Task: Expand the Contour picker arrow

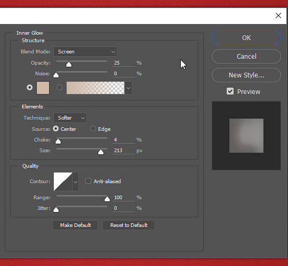Action: coord(76,182)
